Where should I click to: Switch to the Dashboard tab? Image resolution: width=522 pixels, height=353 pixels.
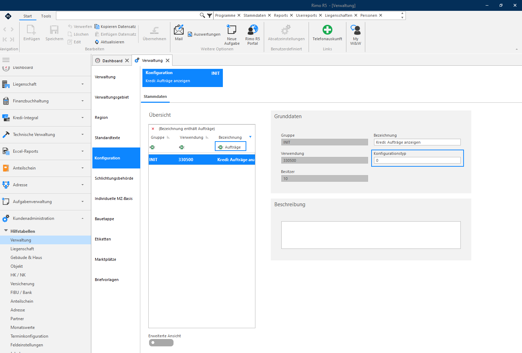112,60
